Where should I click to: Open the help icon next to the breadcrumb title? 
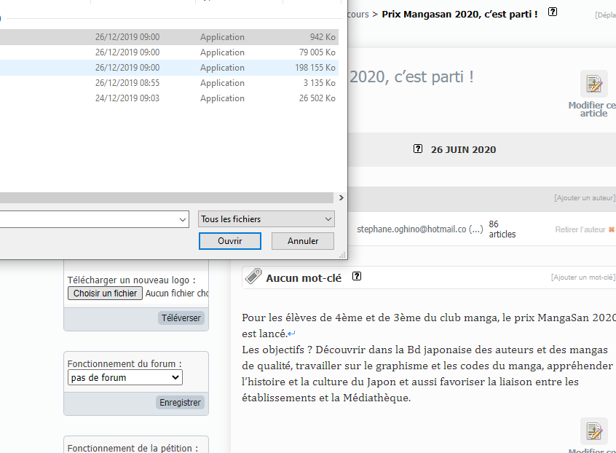click(x=553, y=12)
